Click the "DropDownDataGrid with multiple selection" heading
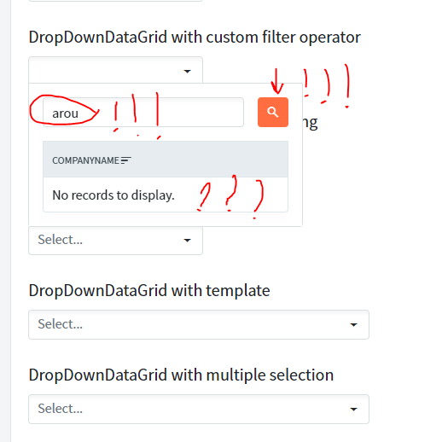The image size is (448, 442). click(x=181, y=375)
